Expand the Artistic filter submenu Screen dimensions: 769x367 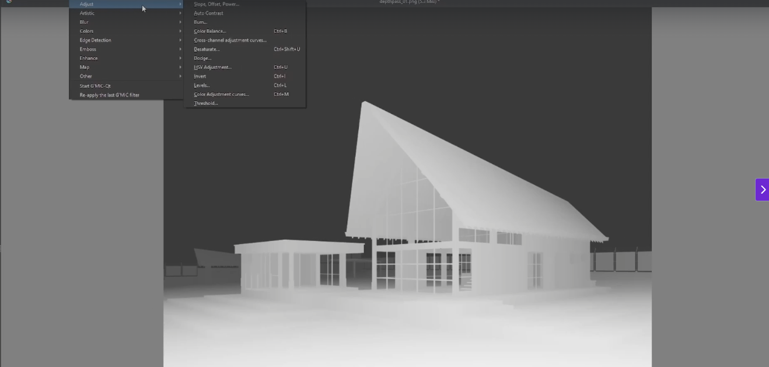coord(87,13)
